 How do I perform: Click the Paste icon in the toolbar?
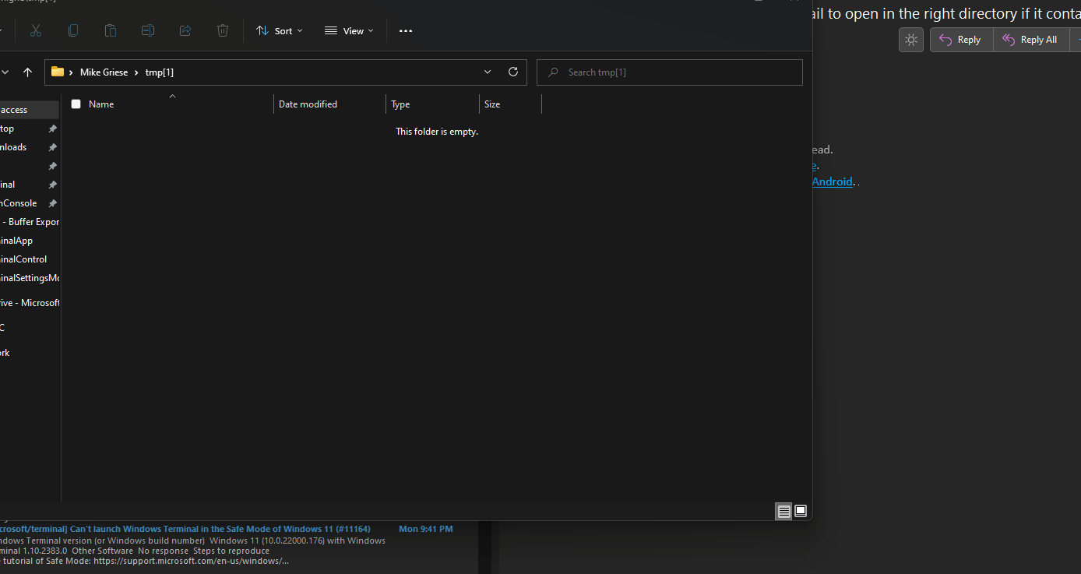110,30
